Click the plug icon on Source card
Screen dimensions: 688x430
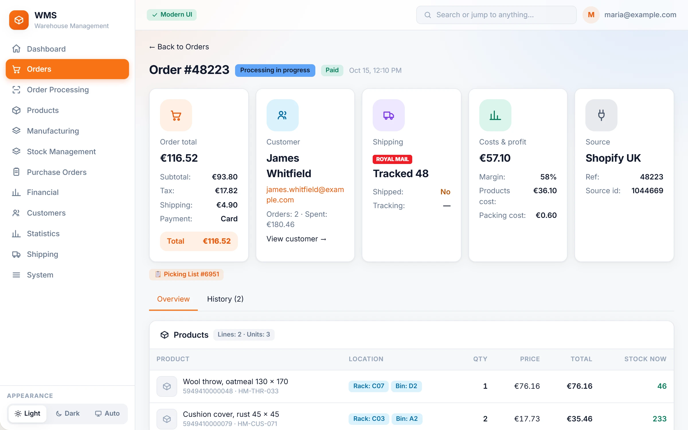[x=601, y=115]
